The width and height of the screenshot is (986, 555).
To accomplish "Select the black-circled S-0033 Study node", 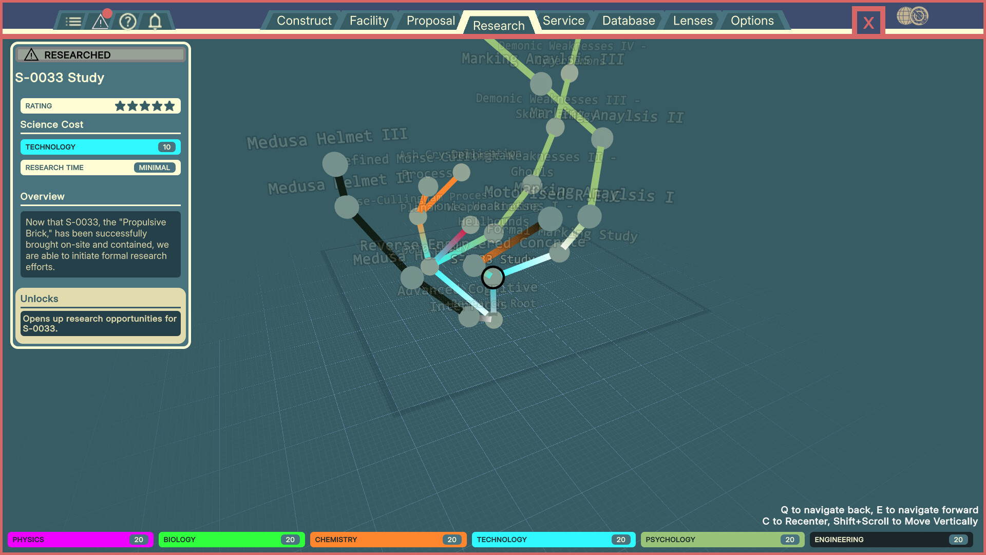I will tap(492, 277).
